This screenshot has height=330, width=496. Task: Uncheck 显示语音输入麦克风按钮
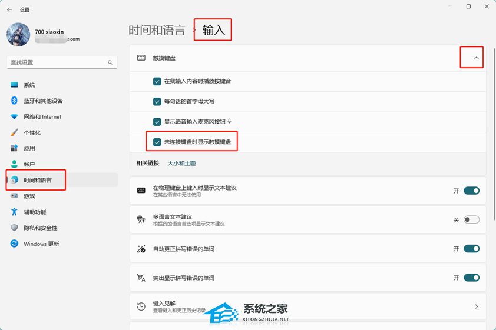157,122
